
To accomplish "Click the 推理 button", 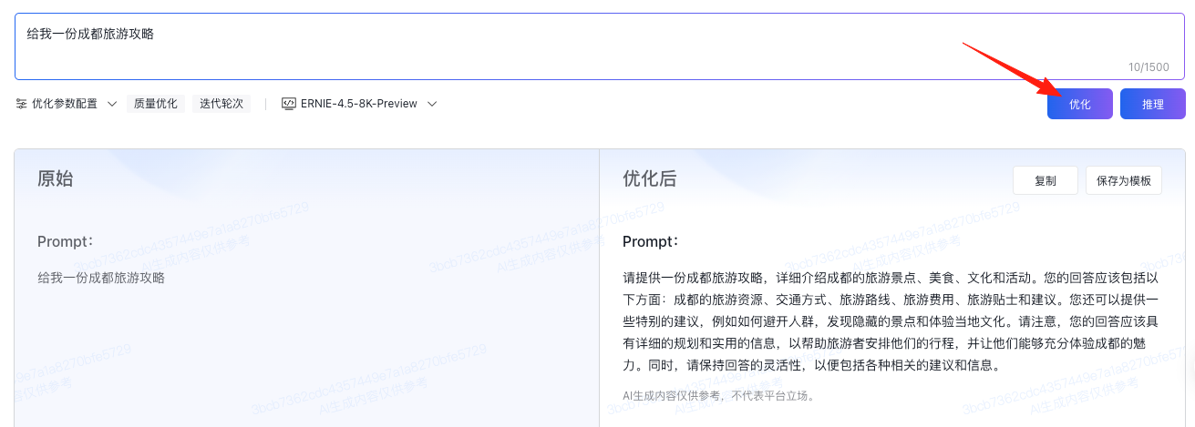I will tap(1153, 104).
